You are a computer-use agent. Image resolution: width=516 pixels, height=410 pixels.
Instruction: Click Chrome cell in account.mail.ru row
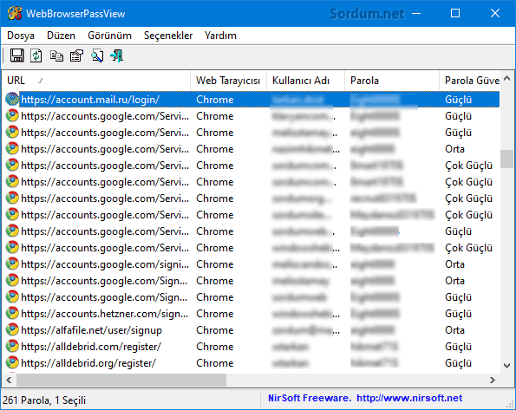pyautogui.click(x=215, y=100)
